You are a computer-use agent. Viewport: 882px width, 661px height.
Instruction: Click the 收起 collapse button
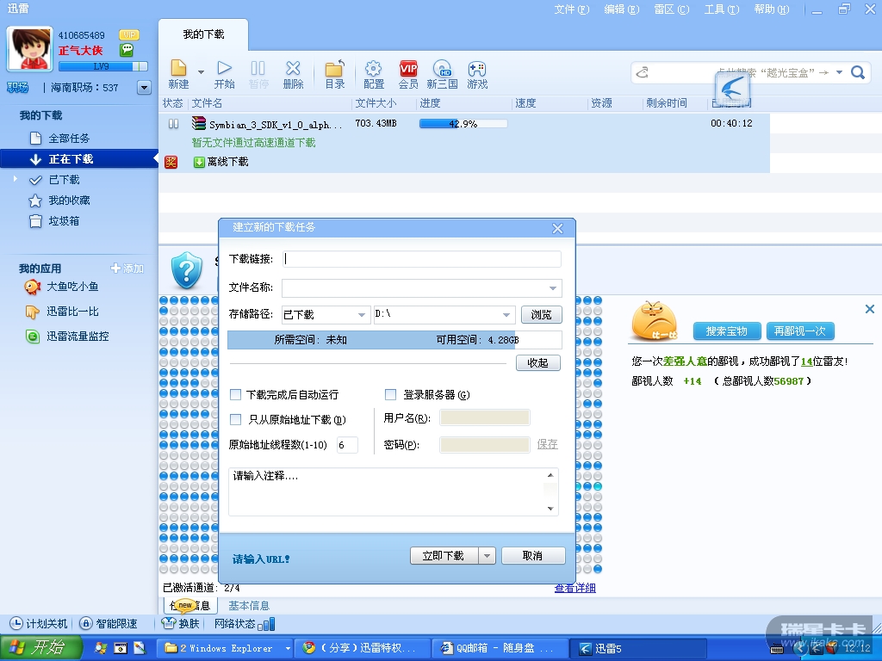pyautogui.click(x=538, y=362)
